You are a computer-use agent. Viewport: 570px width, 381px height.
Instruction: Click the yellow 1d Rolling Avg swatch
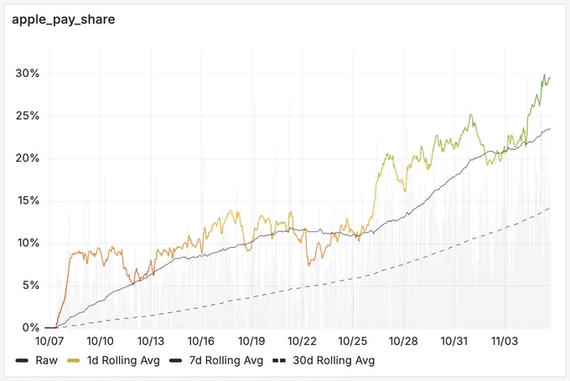(74, 361)
